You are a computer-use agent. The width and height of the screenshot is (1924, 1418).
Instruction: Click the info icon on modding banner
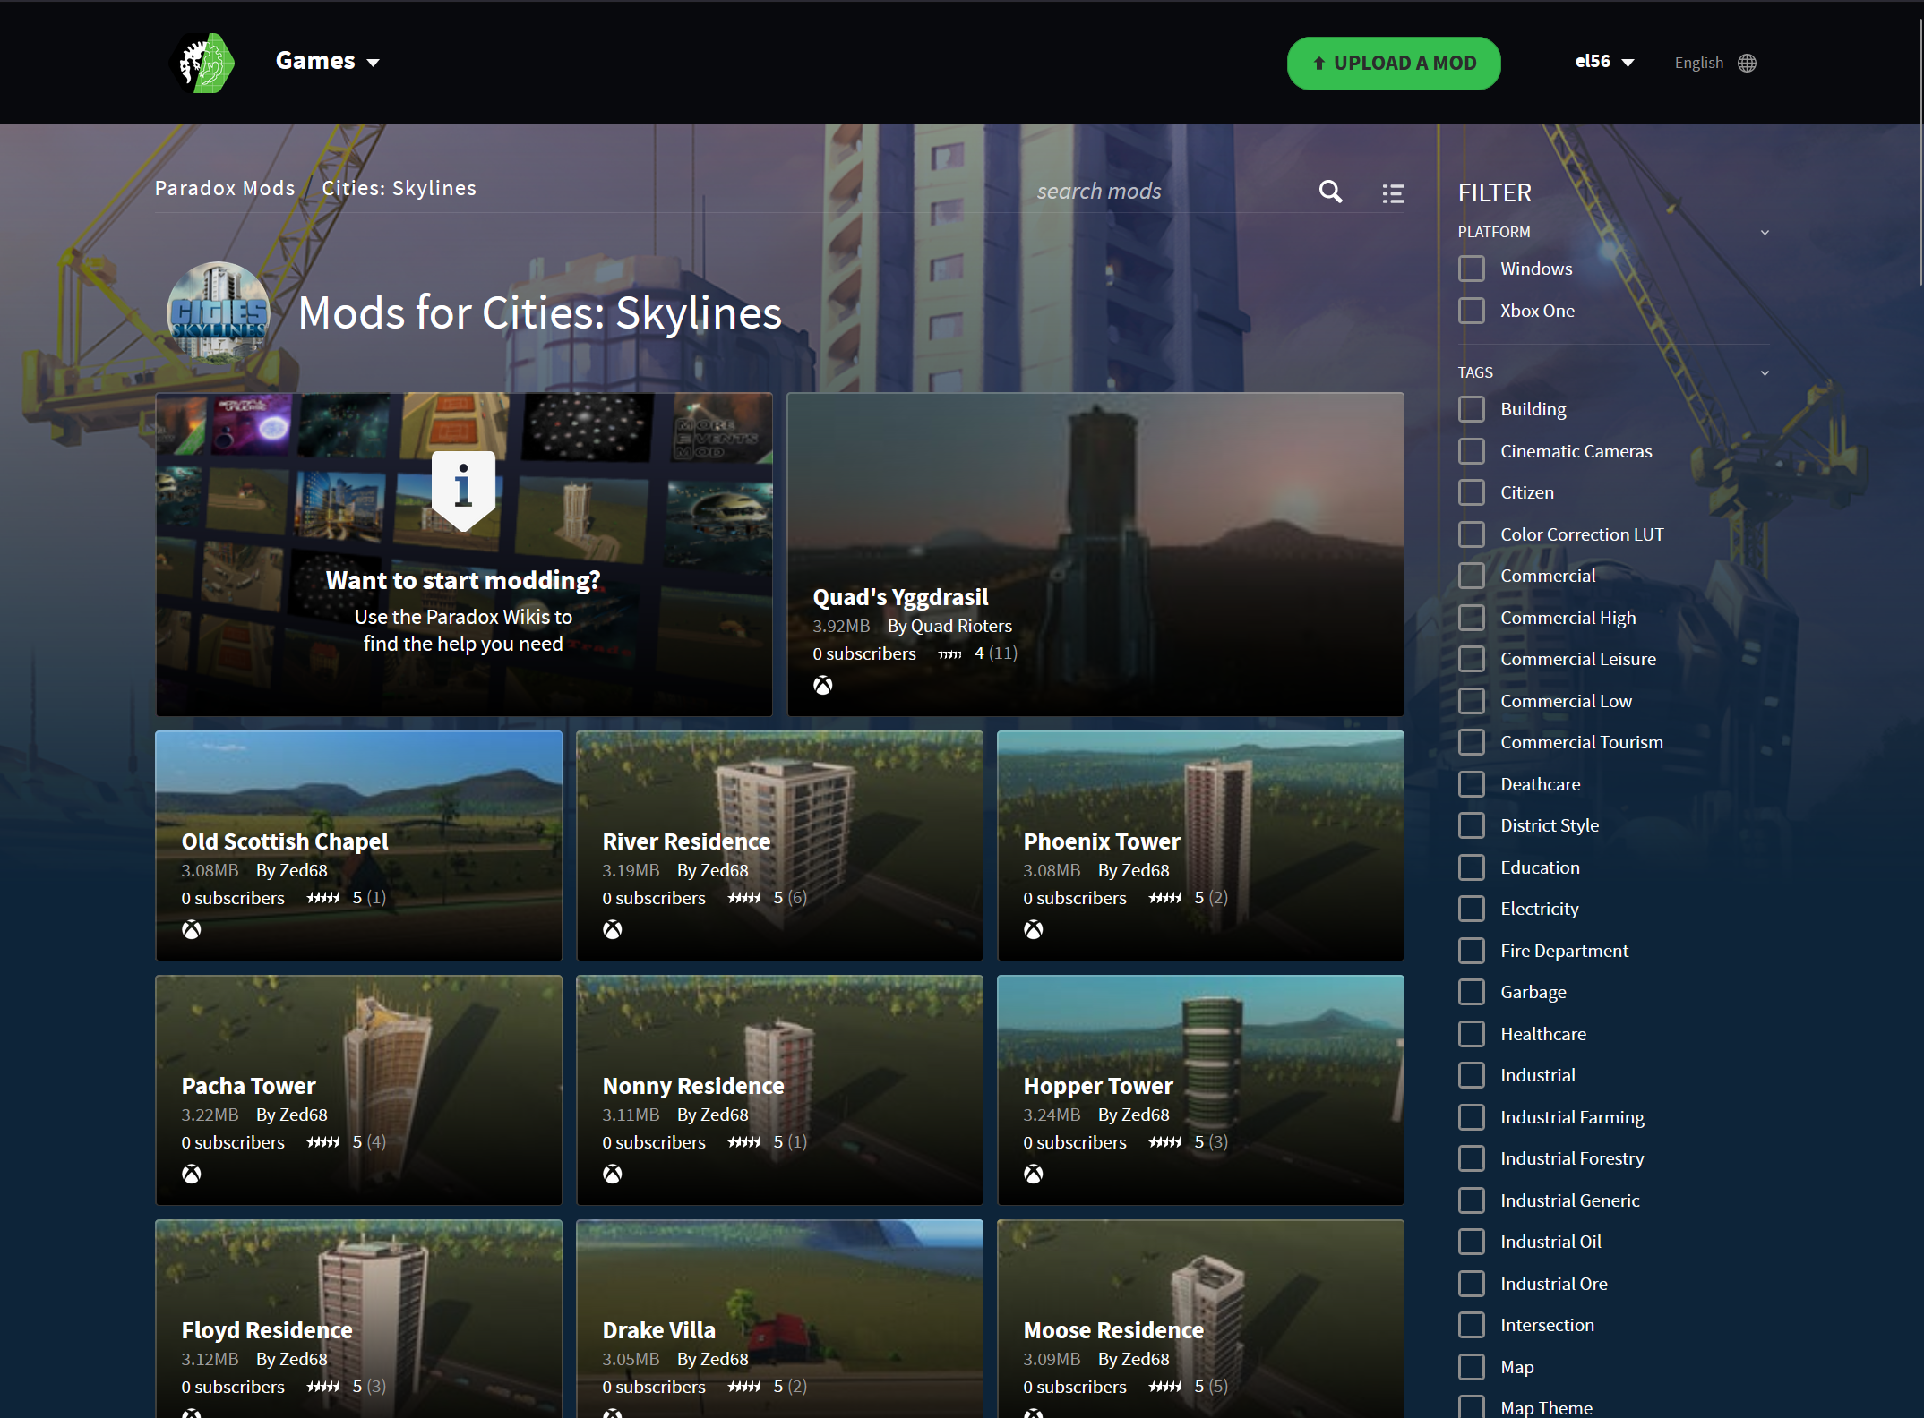[463, 490]
